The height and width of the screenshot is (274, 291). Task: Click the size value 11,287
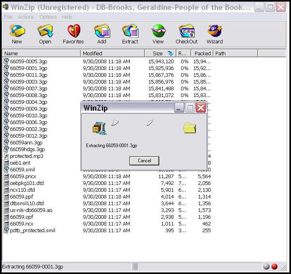(166, 176)
